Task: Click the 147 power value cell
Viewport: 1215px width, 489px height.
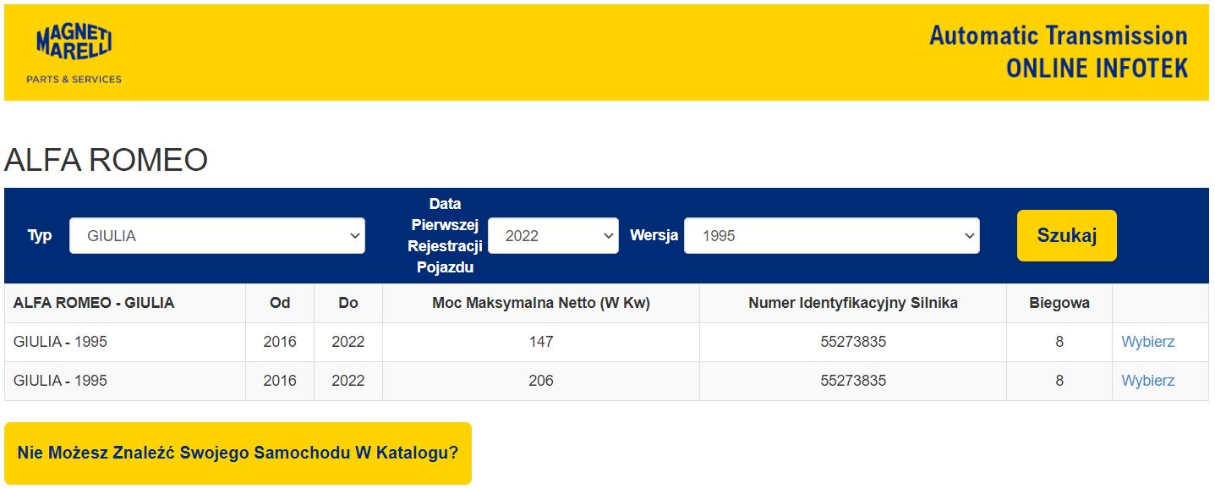Action: point(541,342)
